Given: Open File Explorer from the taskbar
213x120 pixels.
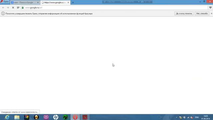Looking at the screenshot, I should pos(17,117).
